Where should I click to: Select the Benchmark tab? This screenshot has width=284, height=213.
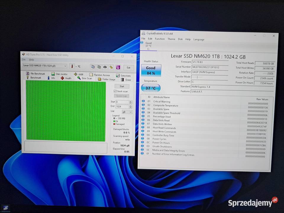pyautogui.click(x=34, y=78)
